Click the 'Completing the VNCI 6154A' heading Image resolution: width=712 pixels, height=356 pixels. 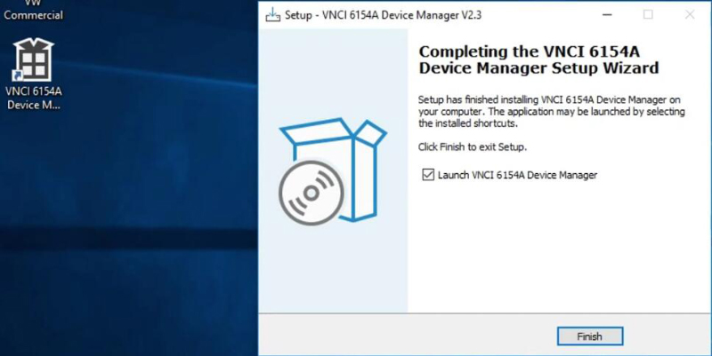[538, 59]
